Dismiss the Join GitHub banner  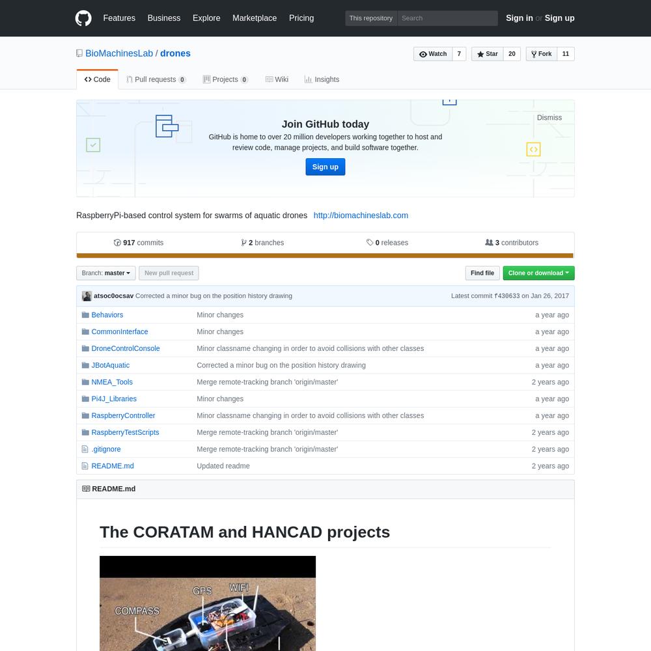coord(549,117)
